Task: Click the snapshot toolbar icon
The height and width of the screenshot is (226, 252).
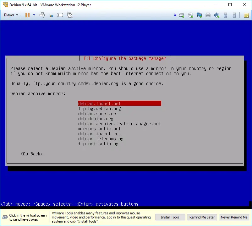Action: click(x=51, y=15)
